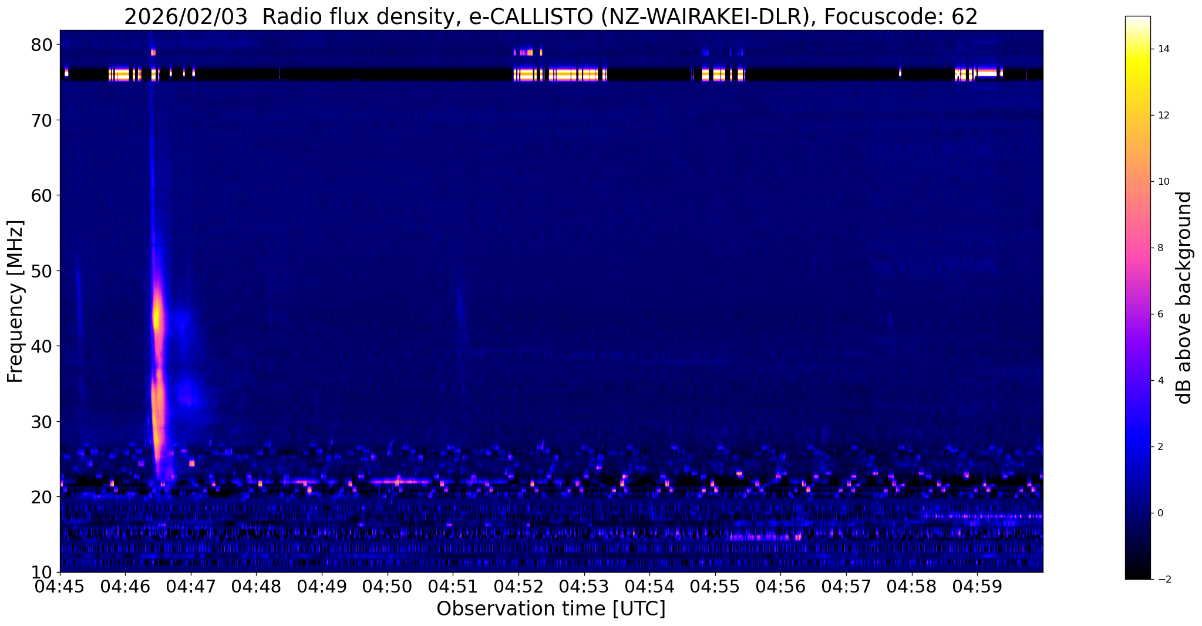Click the 04:49 time tick label

click(321, 586)
